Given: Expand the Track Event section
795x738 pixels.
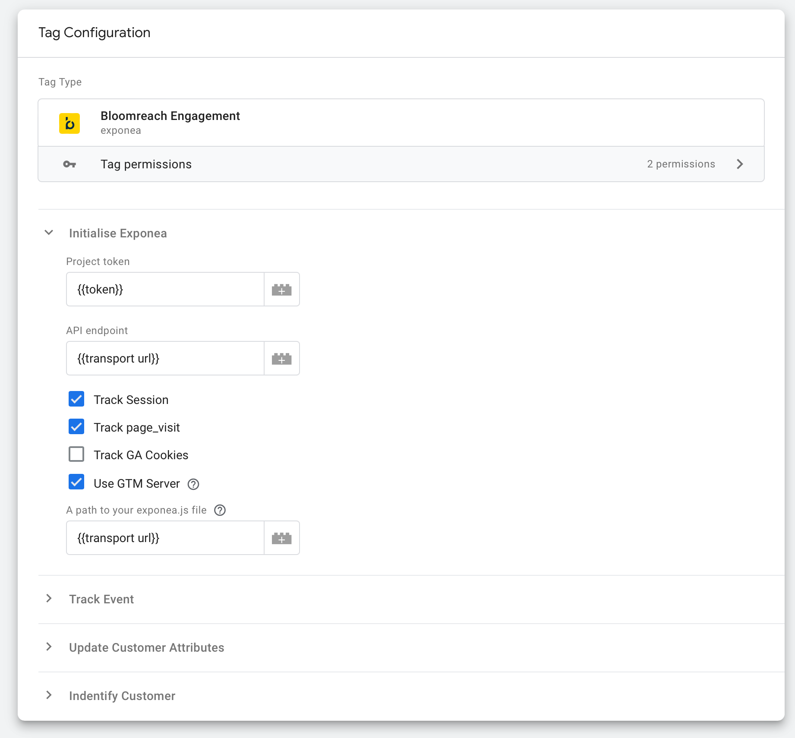Looking at the screenshot, I should [x=49, y=599].
